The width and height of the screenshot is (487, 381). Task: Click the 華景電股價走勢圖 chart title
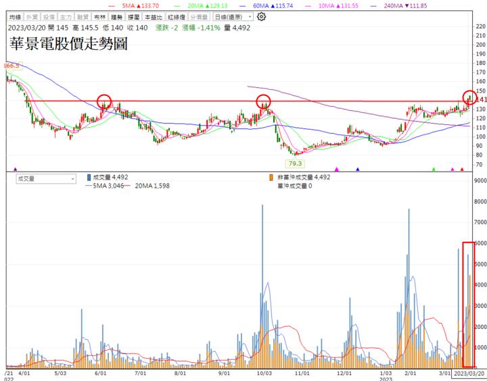pos(68,43)
